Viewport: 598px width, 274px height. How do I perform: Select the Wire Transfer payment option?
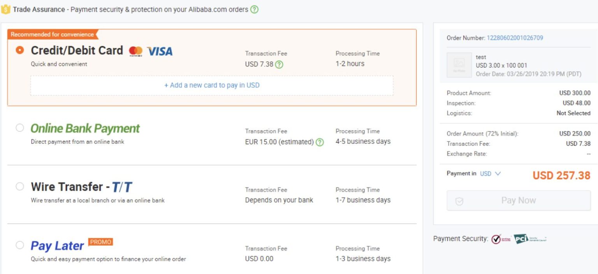19,186
